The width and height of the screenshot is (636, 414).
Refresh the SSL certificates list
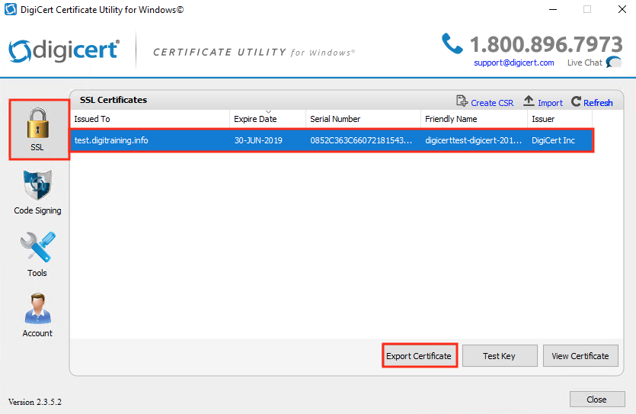click(x=577, y=101)
